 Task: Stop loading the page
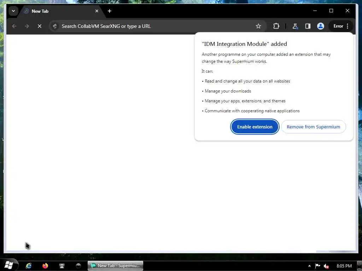tap(40, 26)
